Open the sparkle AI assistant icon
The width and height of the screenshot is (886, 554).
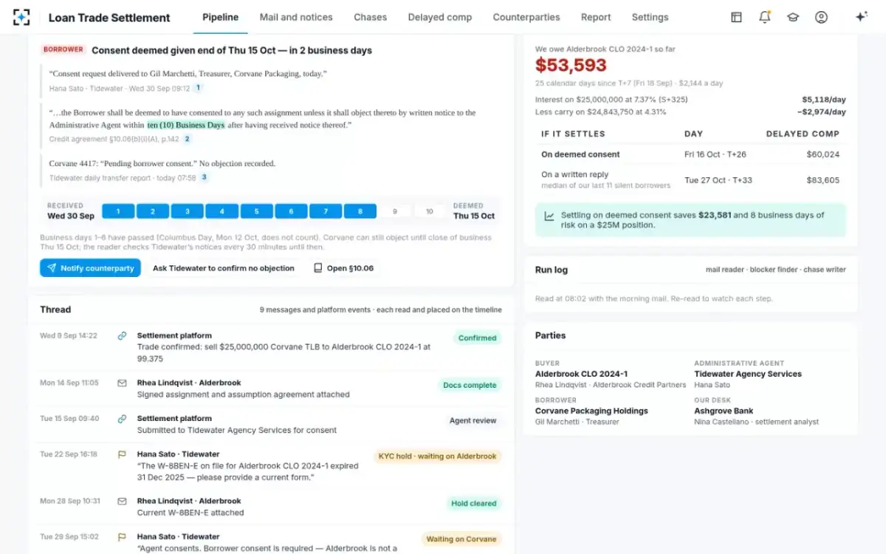tap(861, 17)
